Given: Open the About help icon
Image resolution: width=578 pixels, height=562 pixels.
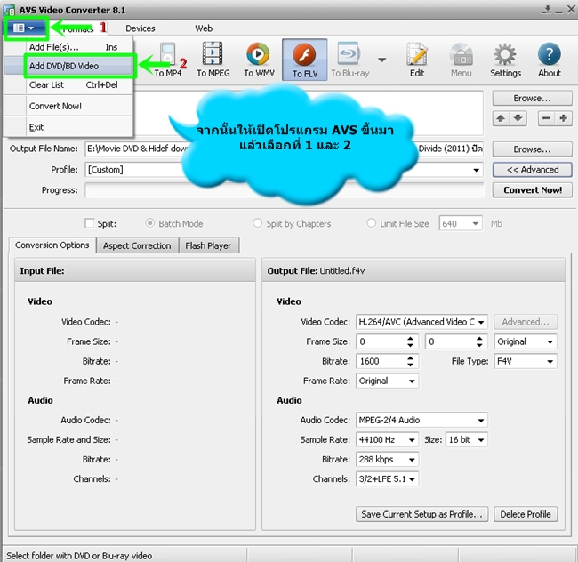Looking at the screenshot, I should pyautogui.click(x=550, y=60).
